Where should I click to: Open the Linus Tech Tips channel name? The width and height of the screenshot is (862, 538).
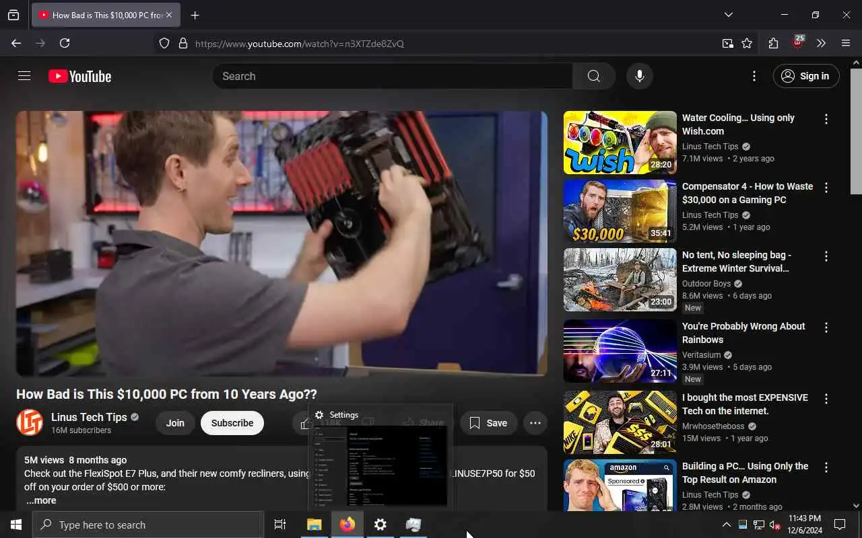(89, 417)
